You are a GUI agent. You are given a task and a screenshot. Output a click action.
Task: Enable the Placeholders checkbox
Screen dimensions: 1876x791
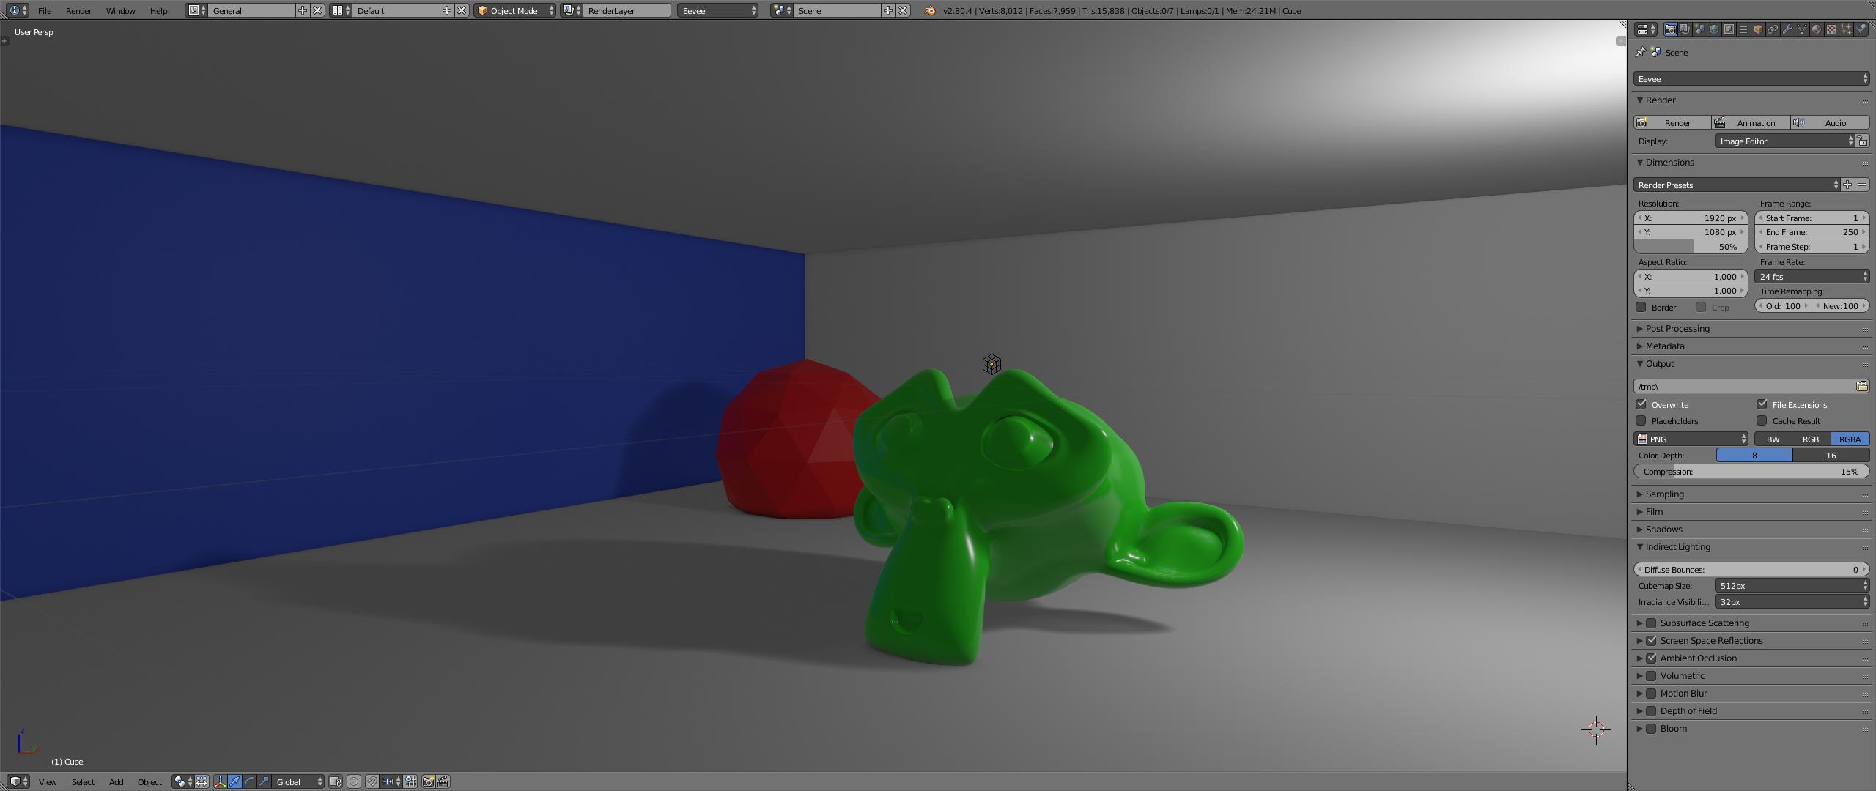(x=1641, y=420)
